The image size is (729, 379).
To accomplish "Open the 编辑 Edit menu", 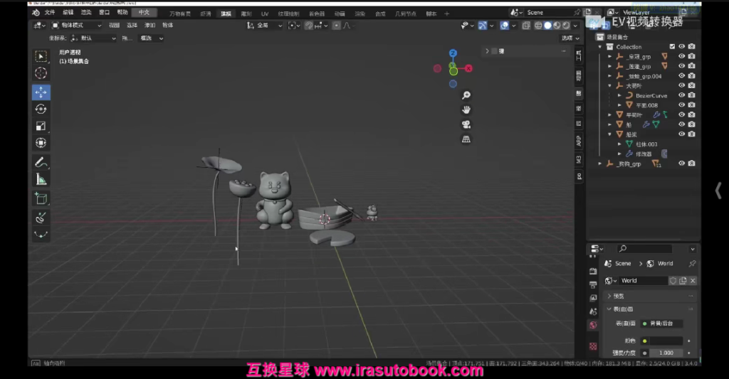I will 68,13.
